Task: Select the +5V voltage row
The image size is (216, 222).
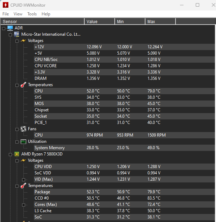Action: point(124,53)
